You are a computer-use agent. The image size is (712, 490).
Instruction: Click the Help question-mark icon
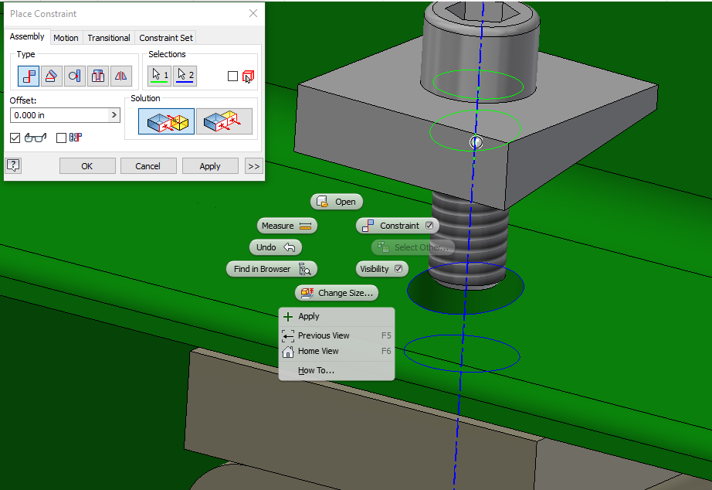pos(12,165)
